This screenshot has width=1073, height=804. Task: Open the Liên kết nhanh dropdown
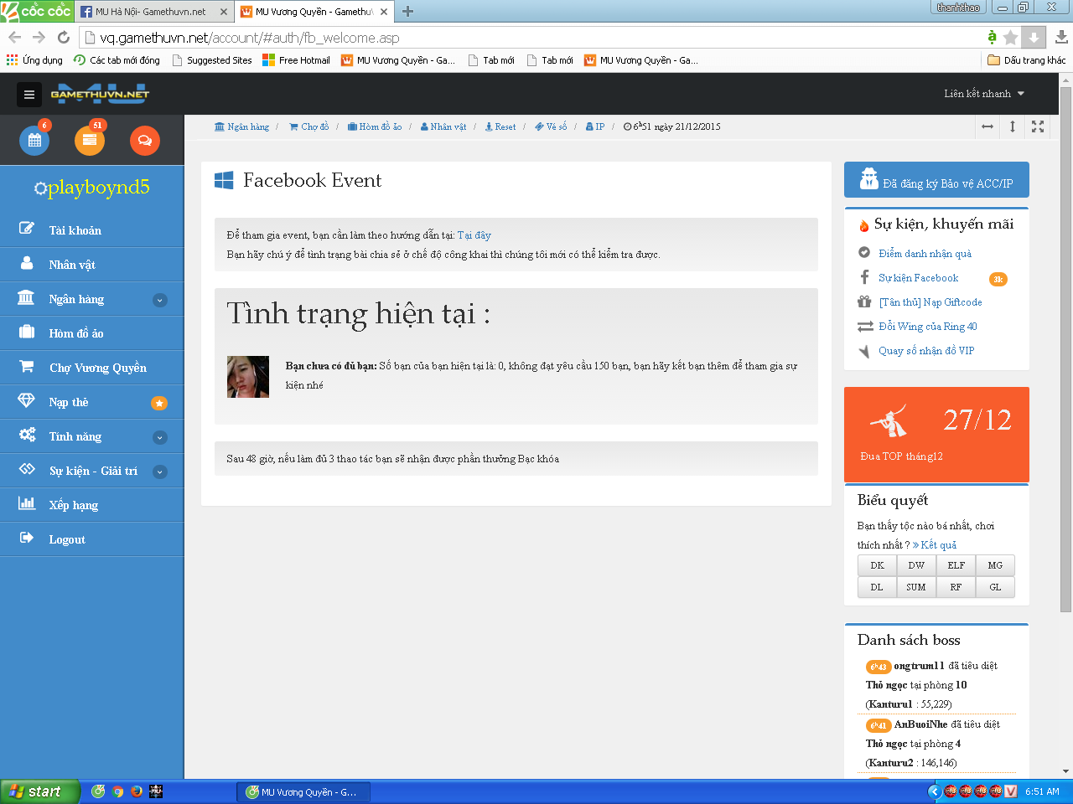[983, 94]
